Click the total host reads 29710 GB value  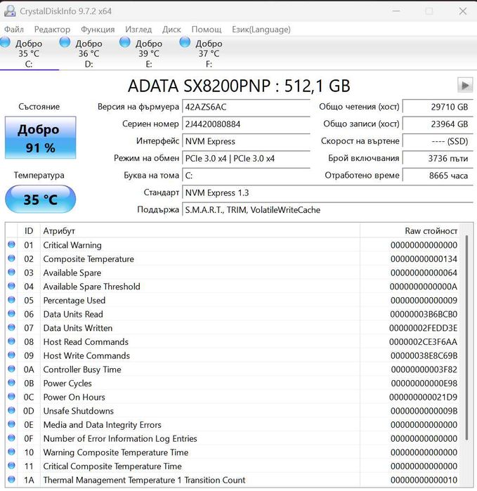click(x=438, y=107)
